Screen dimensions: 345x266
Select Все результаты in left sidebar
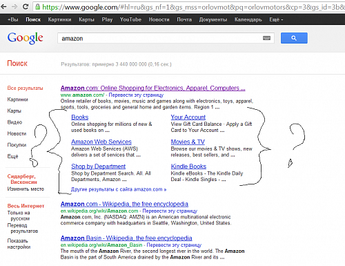click(x=25, y=88)
